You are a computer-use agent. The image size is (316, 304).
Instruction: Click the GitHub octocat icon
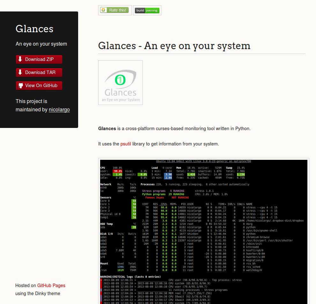[20, 85]
